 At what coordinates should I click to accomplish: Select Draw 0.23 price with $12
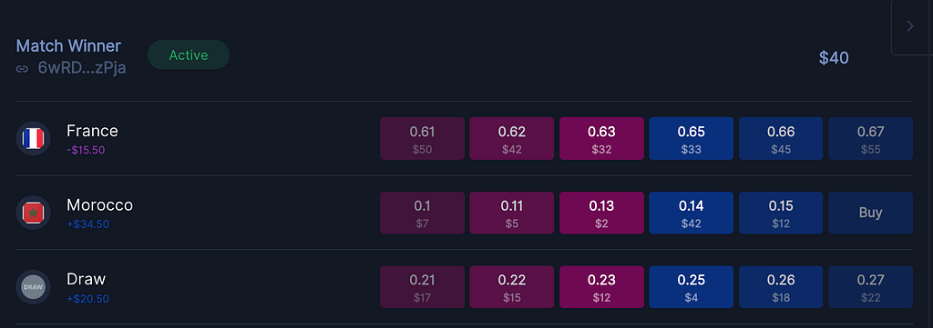(601, 287)
